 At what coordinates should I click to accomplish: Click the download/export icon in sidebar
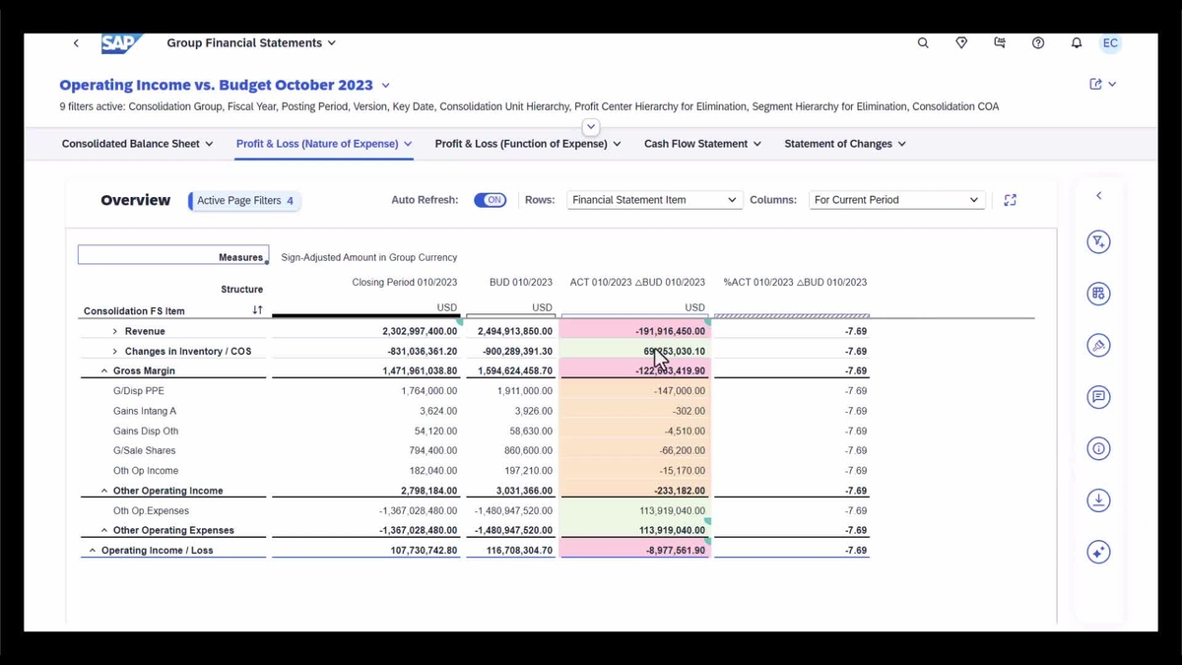1098,499
